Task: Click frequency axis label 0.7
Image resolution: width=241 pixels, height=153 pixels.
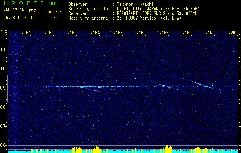Action: pyautogui.click(x=3, y=126)
